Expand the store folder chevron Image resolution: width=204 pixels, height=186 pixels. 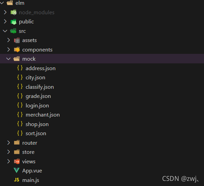point(8,152)
